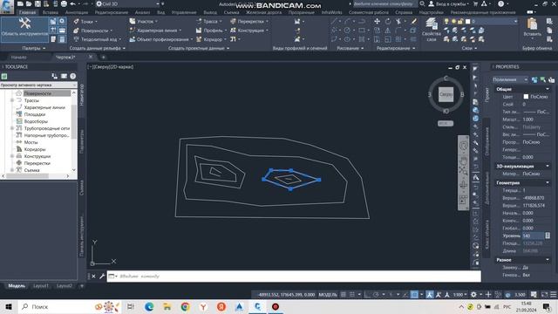Image resolution: width=558 pixels, height=314 pixels.
Task: Switch to the Layout1 tab
Action: 41,286
